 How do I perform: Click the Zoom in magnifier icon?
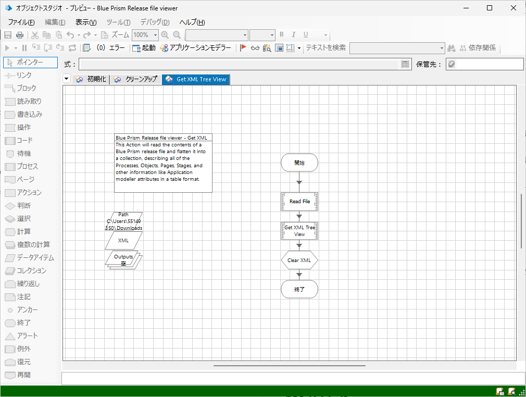pos(165,35)
